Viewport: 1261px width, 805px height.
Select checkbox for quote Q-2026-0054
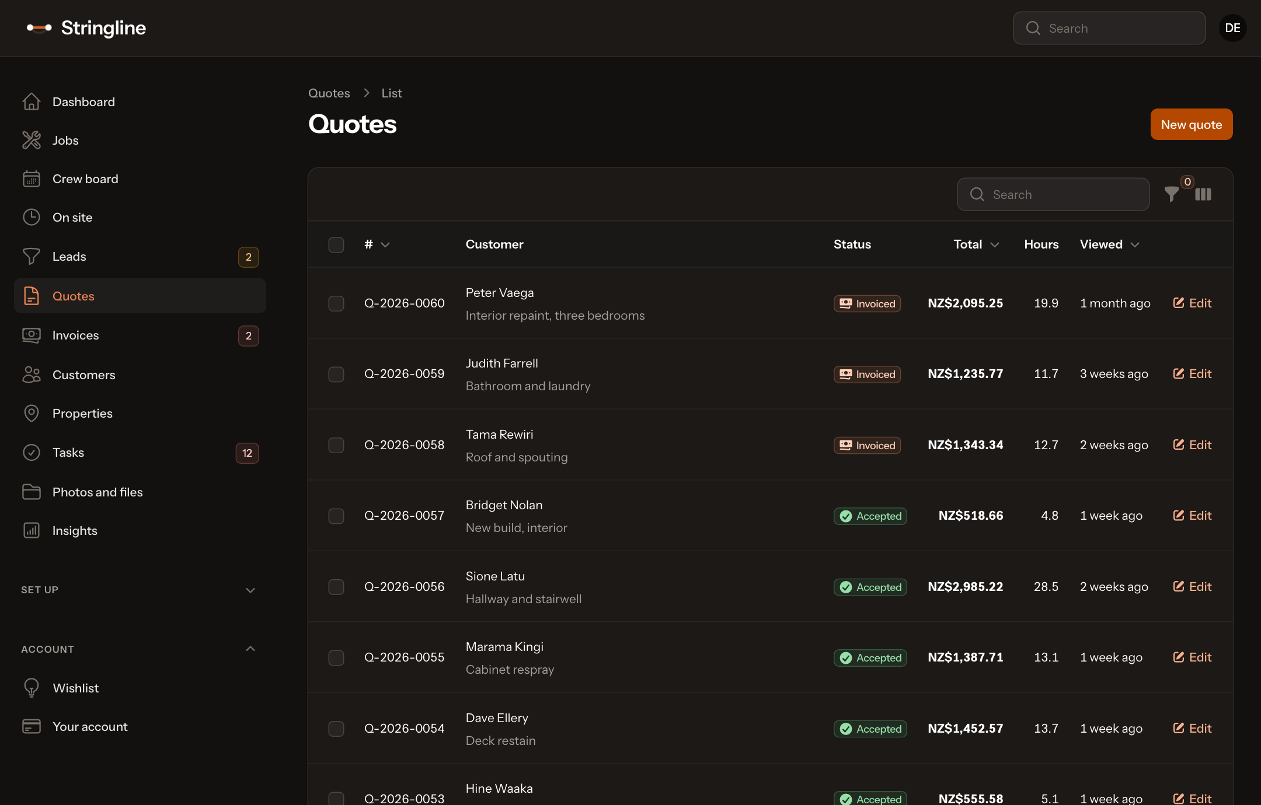click(x=336, y=729)
